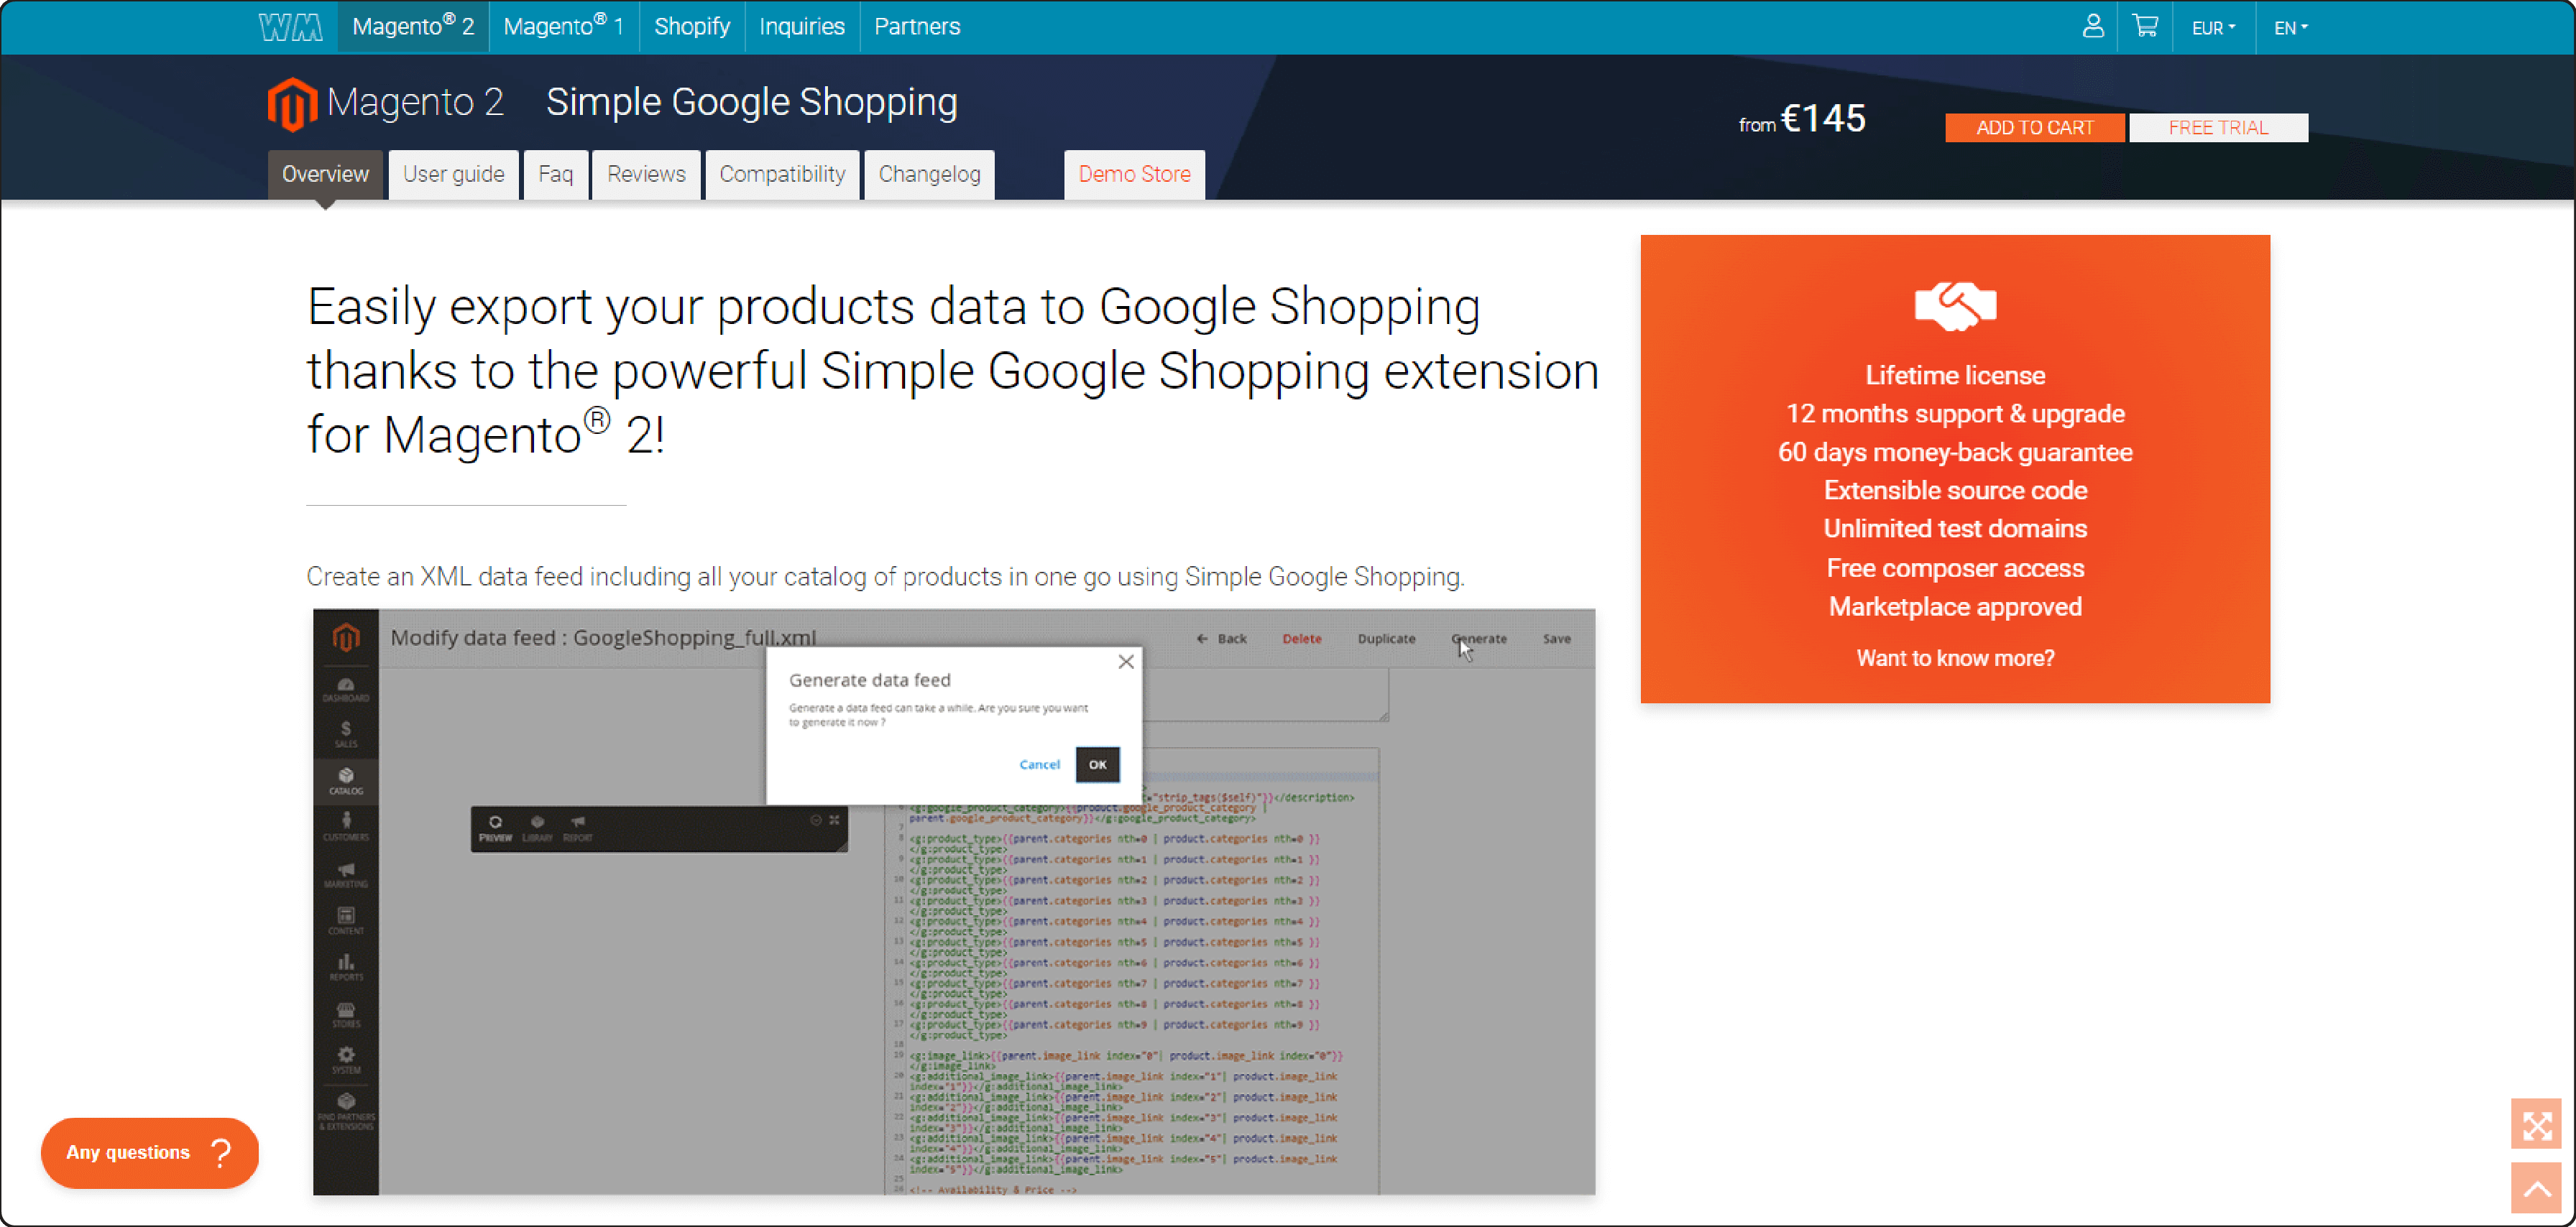Click the fullscreen expand icon
Image resolution: width=2576 pixels, height=1227 pixels.
(2535, 1125)
